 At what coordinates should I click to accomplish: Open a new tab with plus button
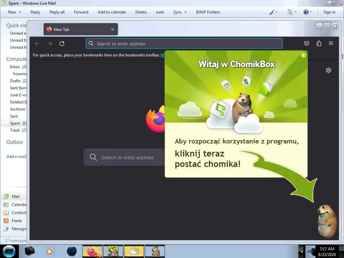[126, 29]
